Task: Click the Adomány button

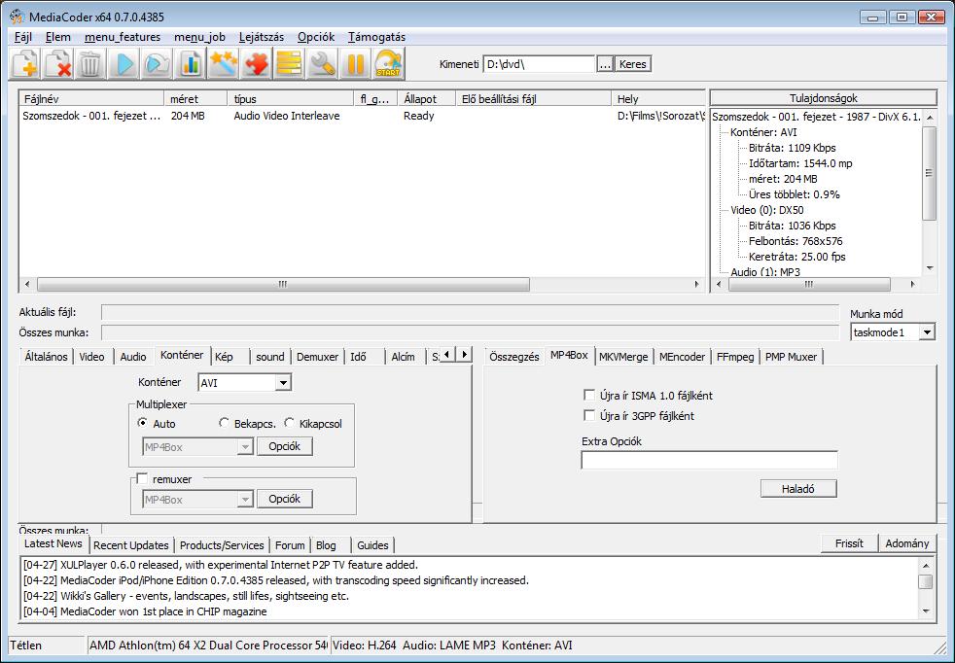Action: pyautogui.click(x=907, y=543)
